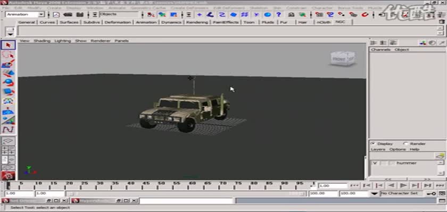
Task: Switch to four-view pane layout
Action: pos(9,150)
